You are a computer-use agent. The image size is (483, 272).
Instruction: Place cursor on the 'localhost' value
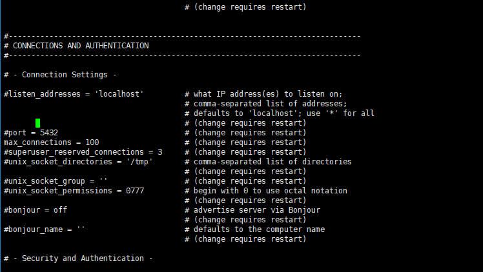click(x=119, y=94)
